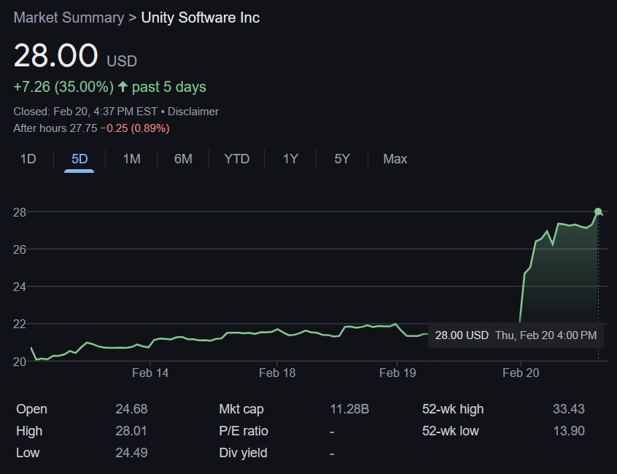Click the Feb 18 axis label
Viewport: 617px width, 474px height.
[277, 373]
